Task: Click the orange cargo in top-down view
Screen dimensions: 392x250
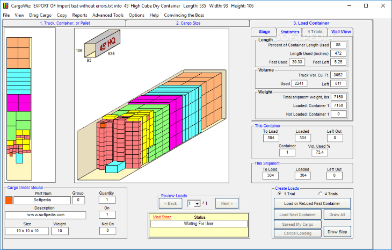Action: coord(18,53)
